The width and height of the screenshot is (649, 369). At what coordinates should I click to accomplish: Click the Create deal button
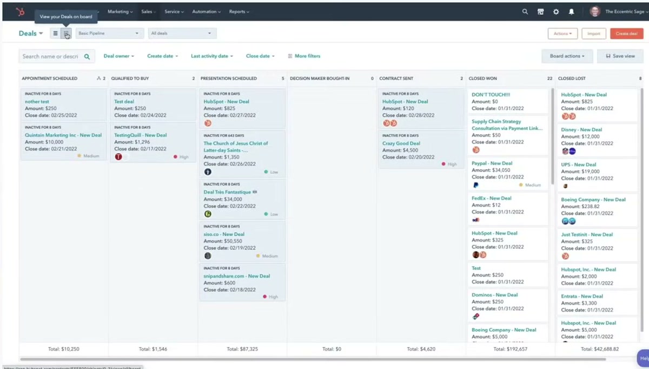626,34
